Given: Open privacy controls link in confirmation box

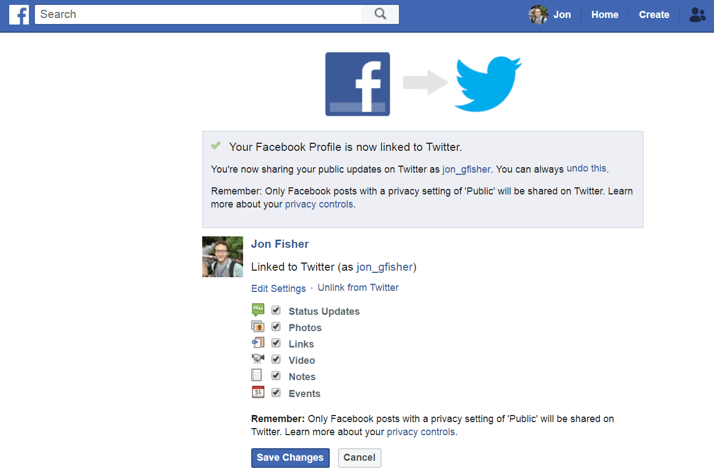Looking at the screenshot, I should (319, 205).
